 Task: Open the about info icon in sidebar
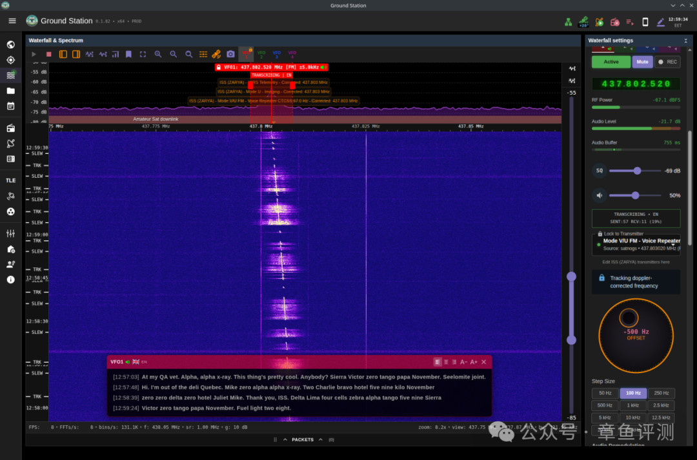pyautogui.click(x=11, y=280)
